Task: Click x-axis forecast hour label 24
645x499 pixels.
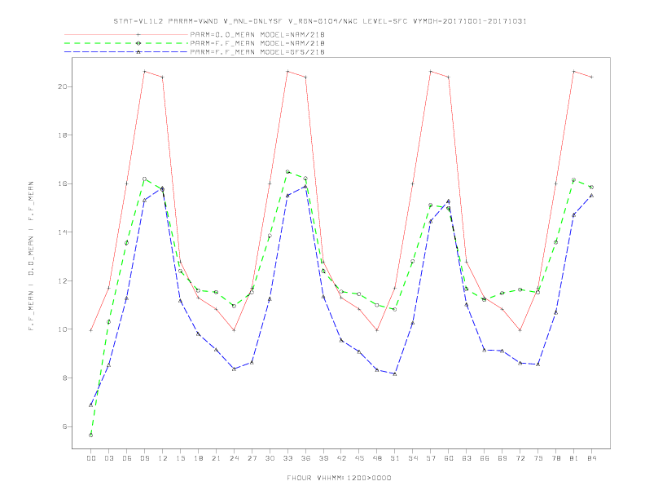Action: [234, 458]
